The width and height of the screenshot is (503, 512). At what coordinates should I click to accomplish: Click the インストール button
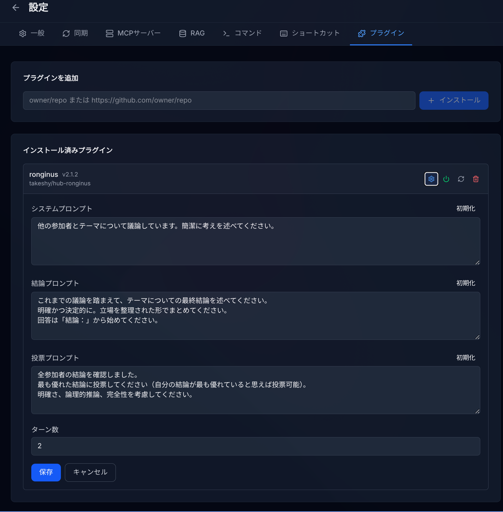click(454, 101)
